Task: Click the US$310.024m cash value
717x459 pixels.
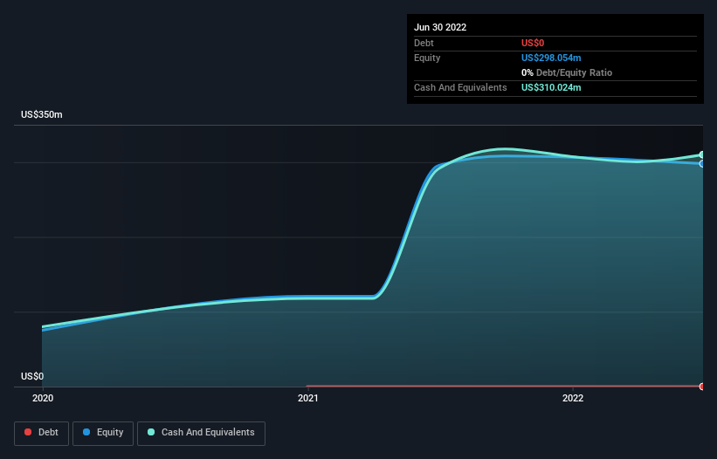Action: coord(551,87)
